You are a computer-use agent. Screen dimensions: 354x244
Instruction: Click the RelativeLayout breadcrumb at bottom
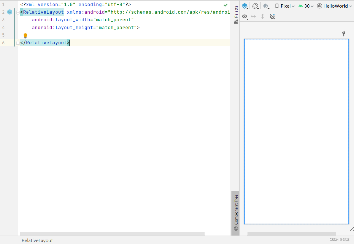click(37, 241)
